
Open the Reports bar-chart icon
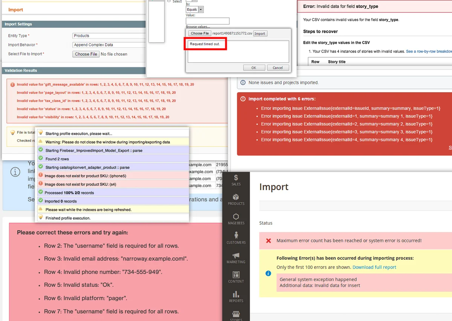click(236, 297)
